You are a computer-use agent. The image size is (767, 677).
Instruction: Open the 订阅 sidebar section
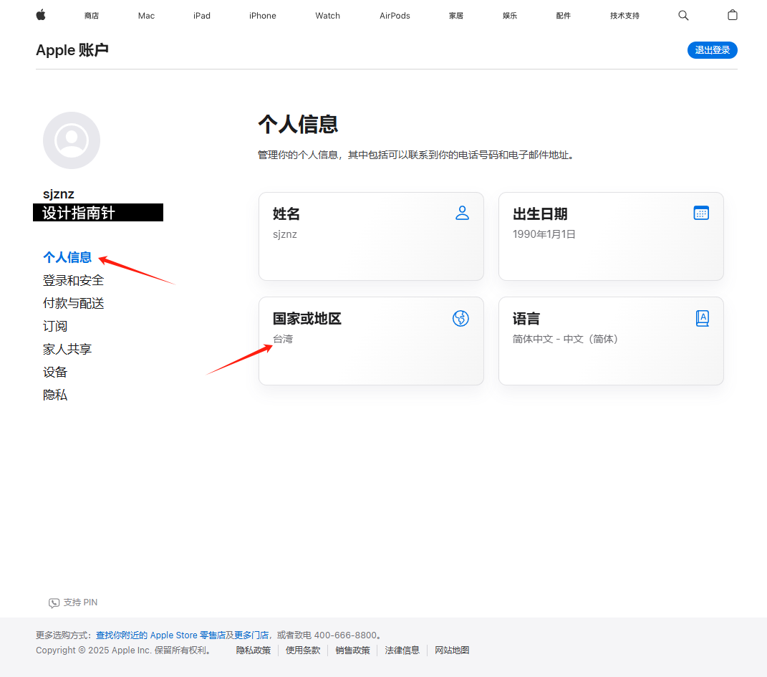[55, 326]
